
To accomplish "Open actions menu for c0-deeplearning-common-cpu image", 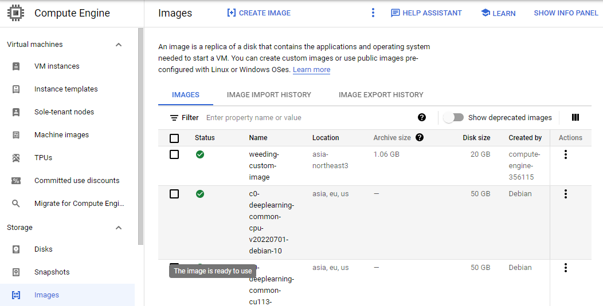I will coord(565,194).
